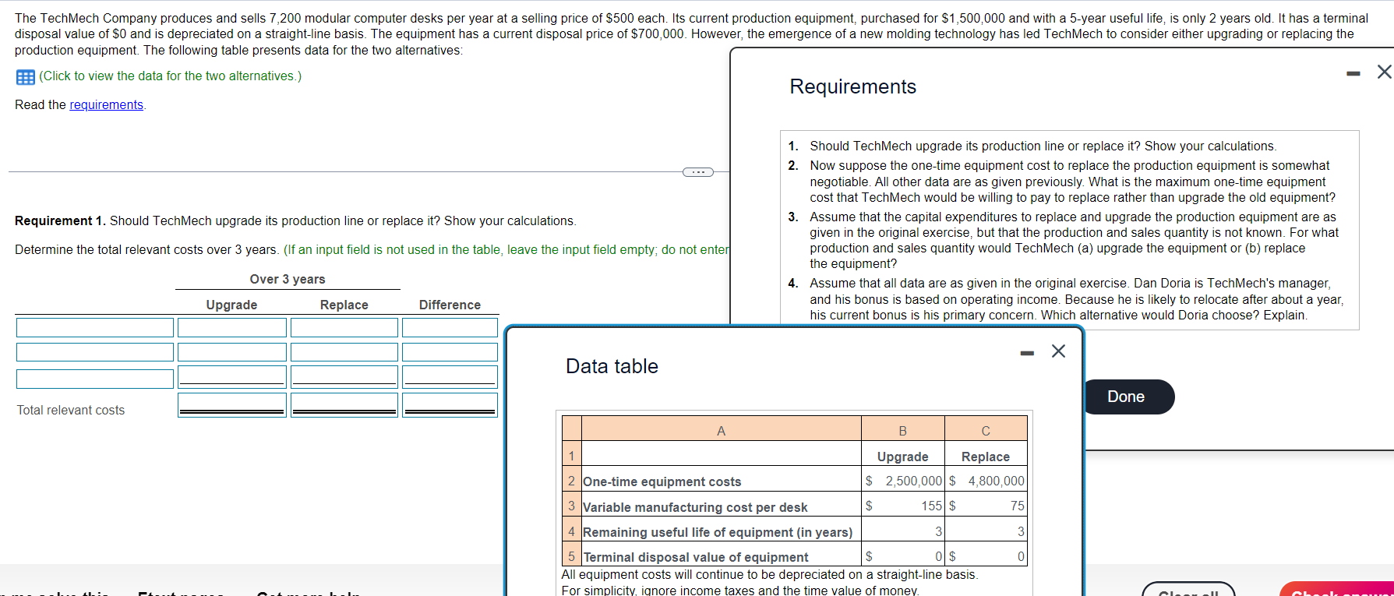Click requirement 4 about Dan Doria's bonus
The image size is (1394, 596).
point(1076,299)
